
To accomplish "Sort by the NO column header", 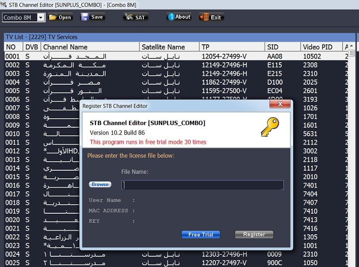I will click(x=13, y=47).
